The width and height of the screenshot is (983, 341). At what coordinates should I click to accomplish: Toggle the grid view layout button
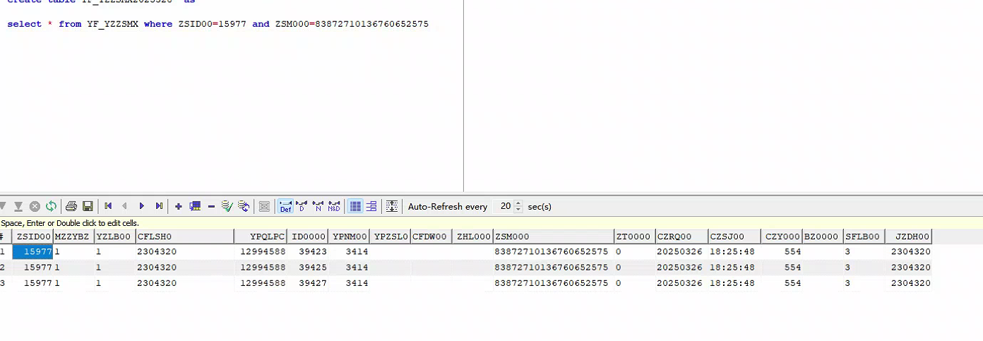coord(355,206)
